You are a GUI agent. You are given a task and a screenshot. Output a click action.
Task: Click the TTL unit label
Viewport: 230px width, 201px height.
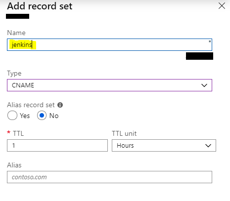[x=124, y=133]
